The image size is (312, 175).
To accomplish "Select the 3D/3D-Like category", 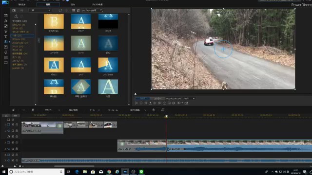I will tap(20, 43).
